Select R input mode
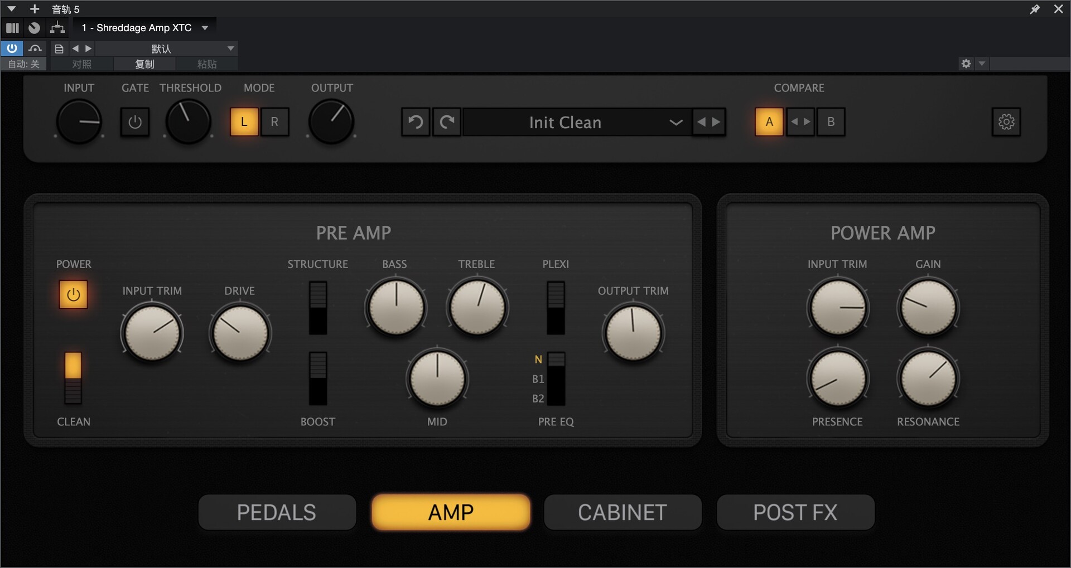The width and height of the screenshot is (1071, 568). 274,122
